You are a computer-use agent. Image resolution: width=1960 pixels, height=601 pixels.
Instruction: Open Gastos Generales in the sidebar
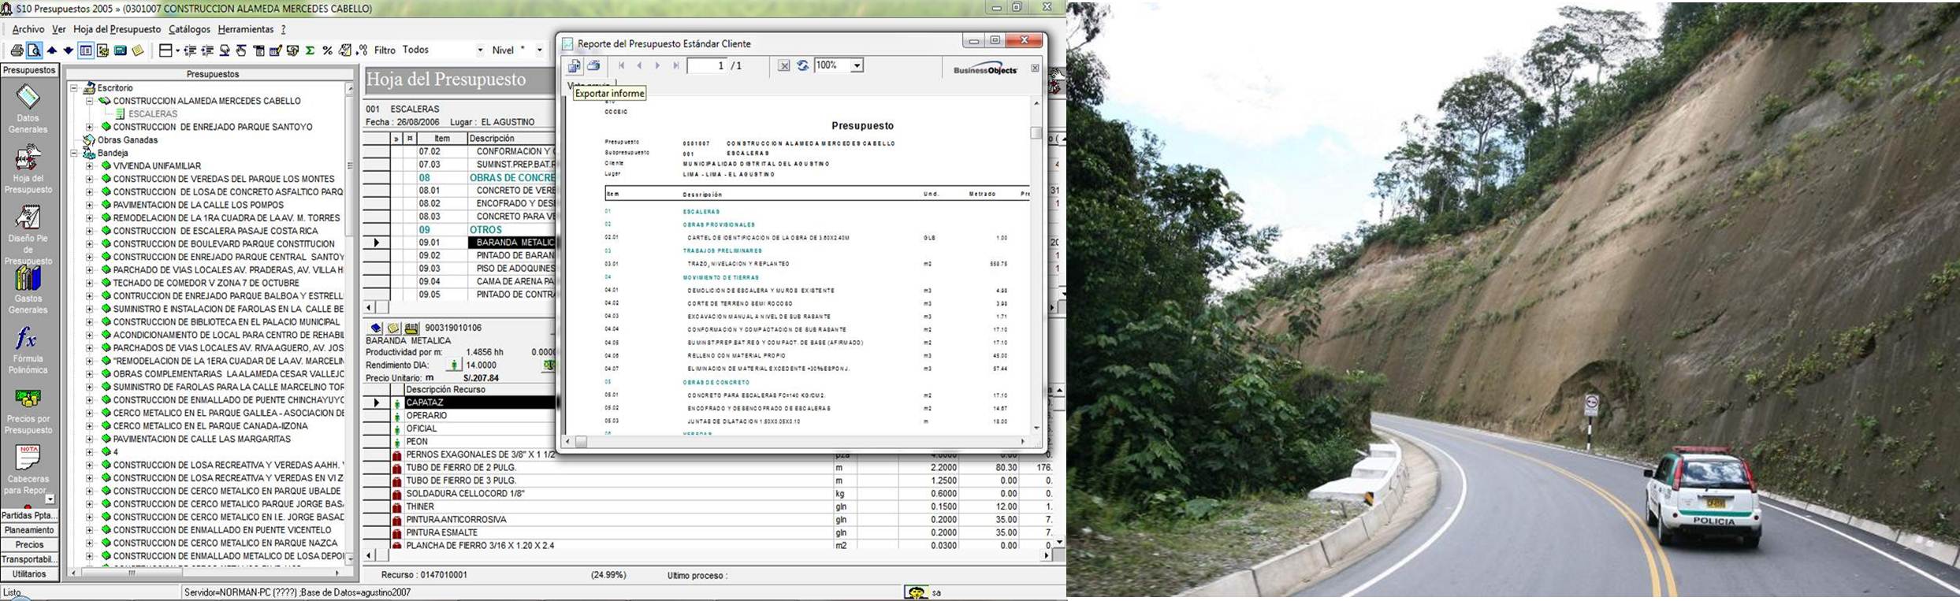click(x=28, y=290)
